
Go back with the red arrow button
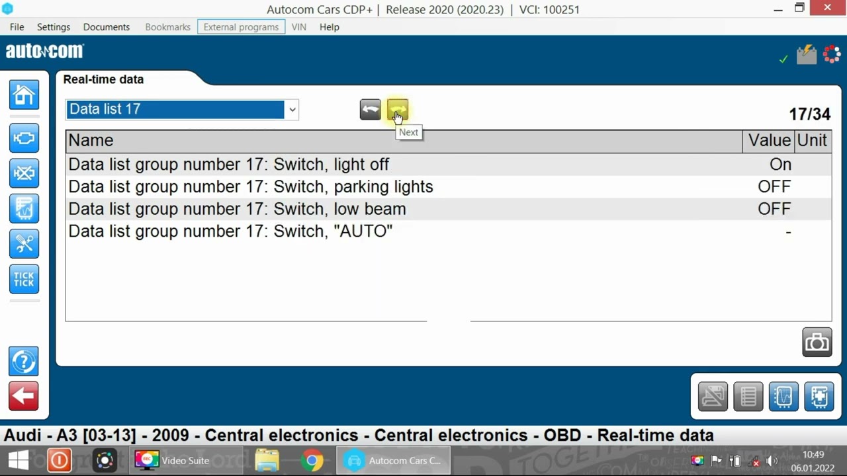click(24, 396)
